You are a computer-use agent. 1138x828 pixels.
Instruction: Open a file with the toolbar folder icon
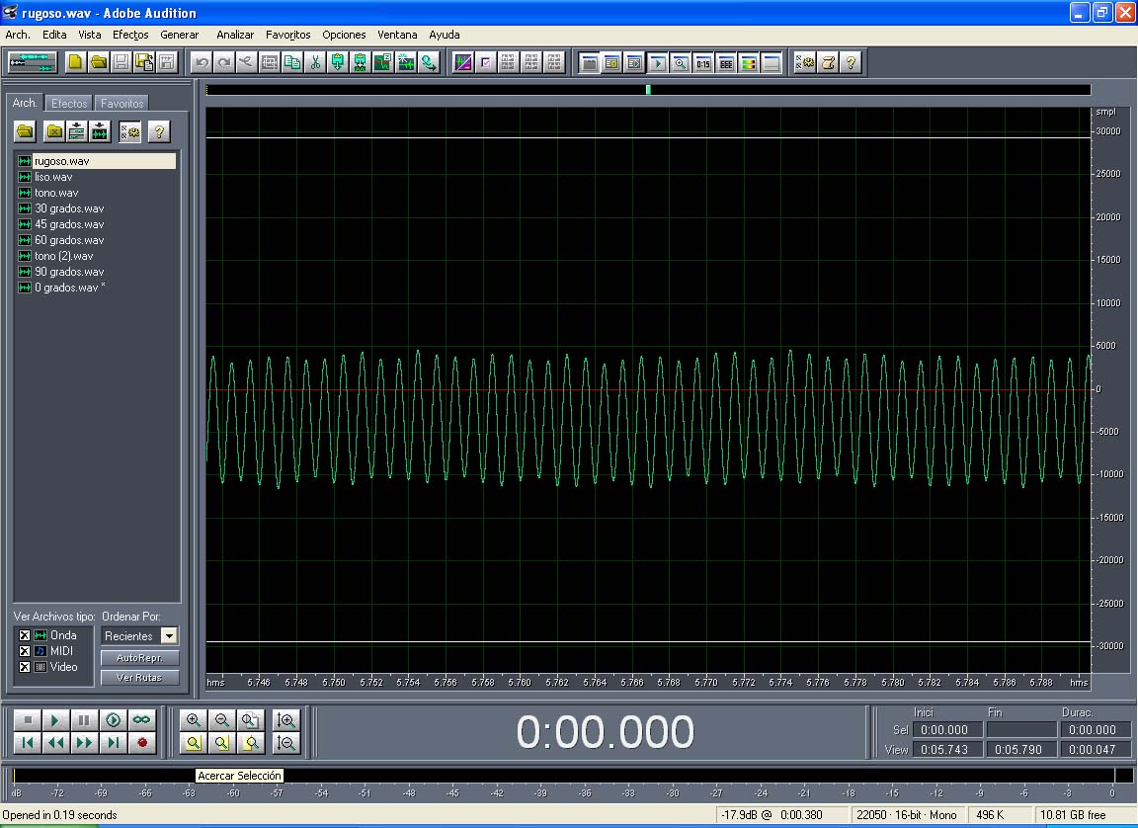tap(99, 62)
